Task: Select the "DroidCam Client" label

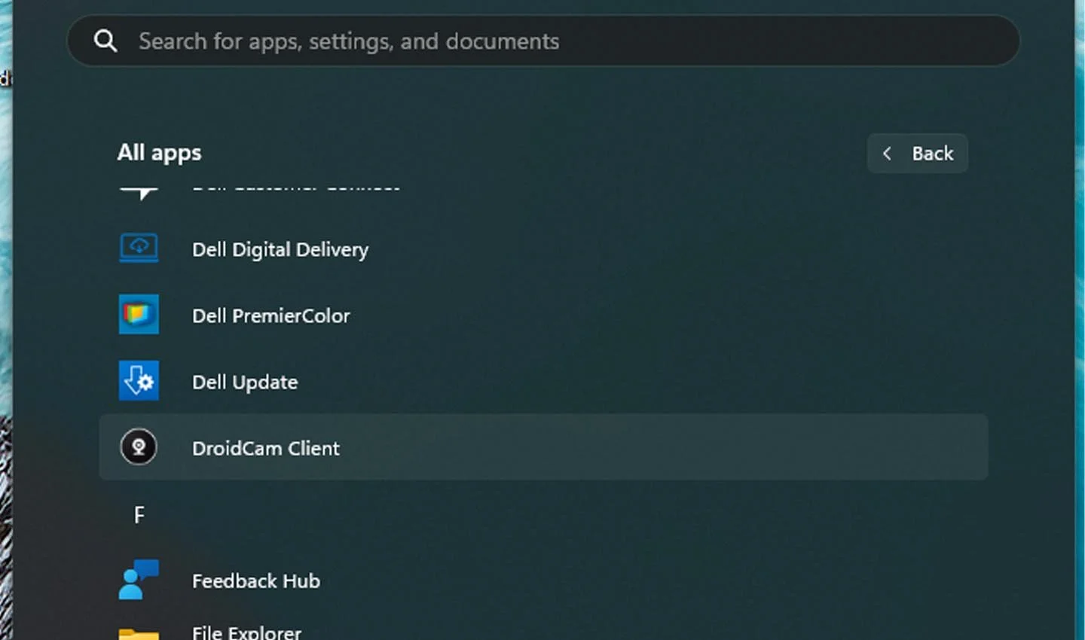Action: point(266,448)
